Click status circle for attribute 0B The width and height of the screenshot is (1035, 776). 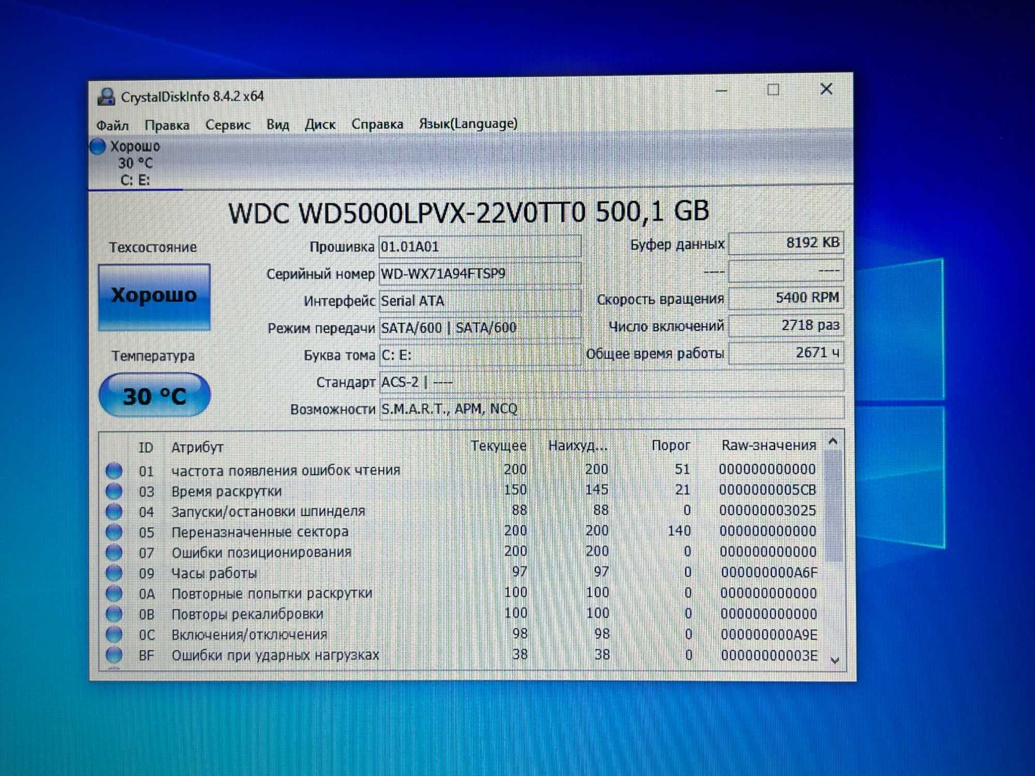point(114,614)
